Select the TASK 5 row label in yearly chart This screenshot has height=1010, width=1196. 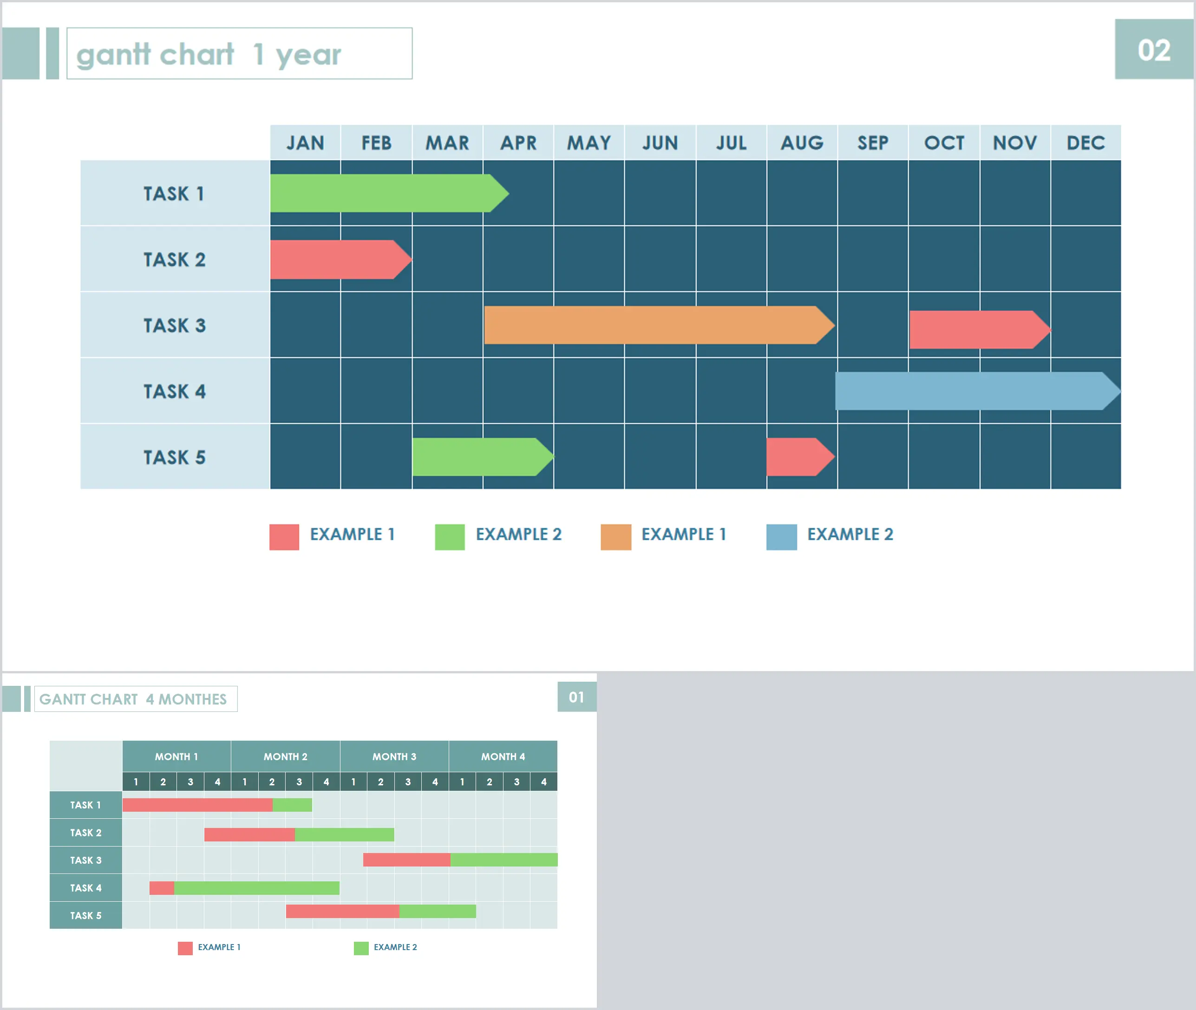coord(175,456)
